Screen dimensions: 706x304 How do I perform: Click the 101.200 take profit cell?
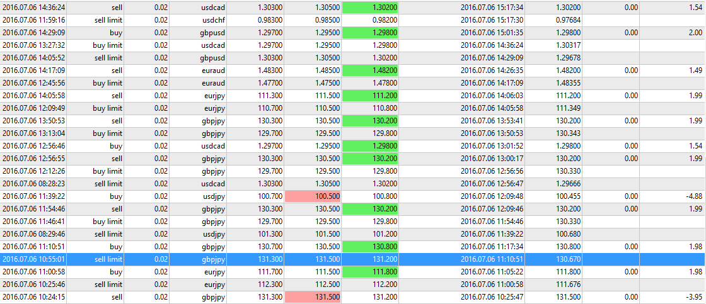tap(385, 234)
